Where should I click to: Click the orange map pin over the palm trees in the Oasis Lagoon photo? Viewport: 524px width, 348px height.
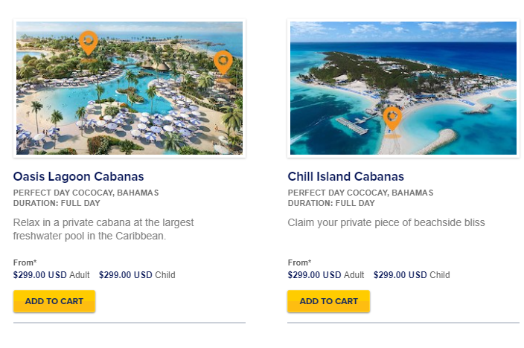pos(89,43)
